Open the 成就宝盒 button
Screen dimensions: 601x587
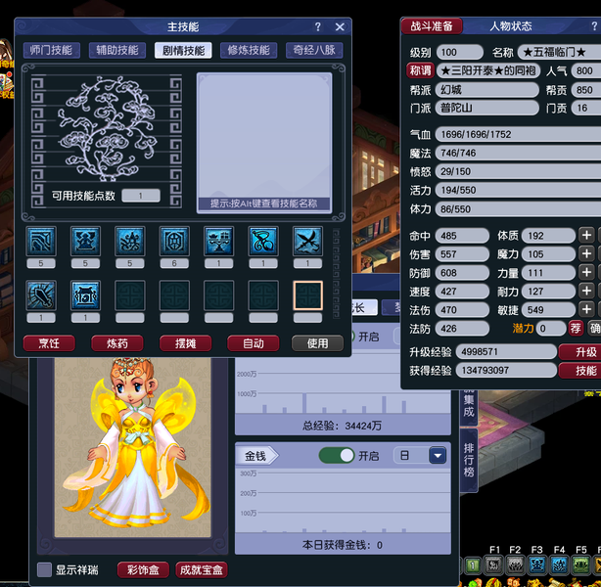tap(202, 569)
